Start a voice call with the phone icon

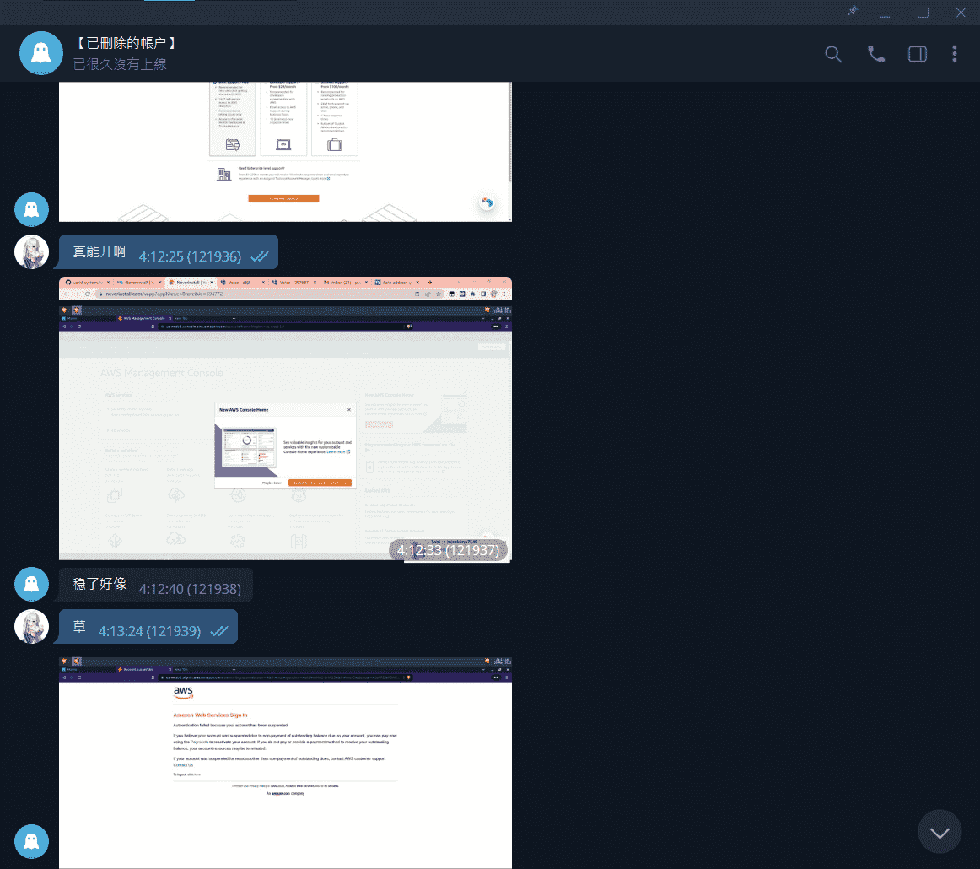876,54
